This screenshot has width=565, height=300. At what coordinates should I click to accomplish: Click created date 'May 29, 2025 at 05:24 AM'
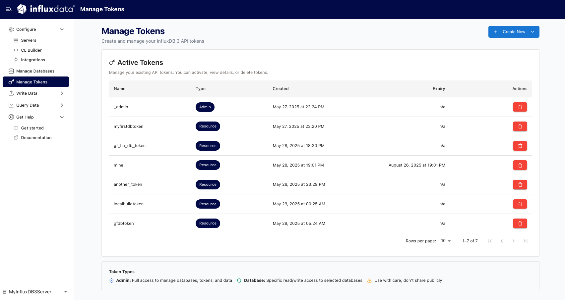pyautogui.click(x=299, y=224)
